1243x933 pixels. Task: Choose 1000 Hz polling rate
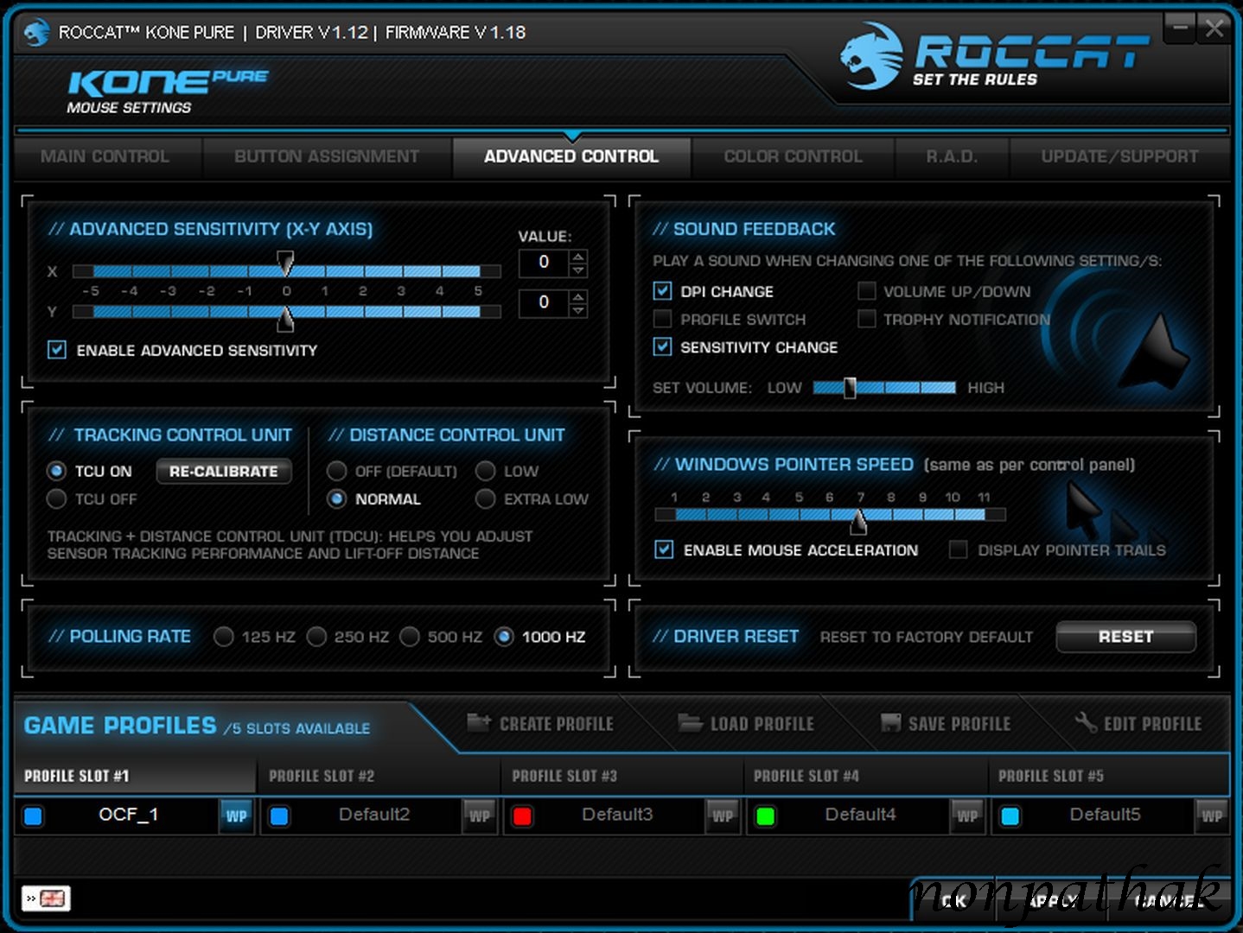coord(504,637)
